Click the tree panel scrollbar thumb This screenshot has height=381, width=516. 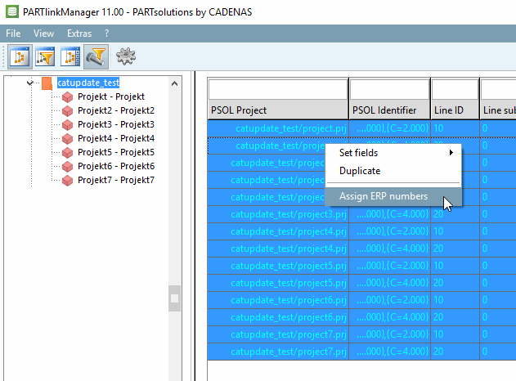pos(174,298)
